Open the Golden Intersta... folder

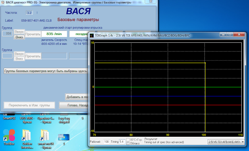click(x=27, y=139)
